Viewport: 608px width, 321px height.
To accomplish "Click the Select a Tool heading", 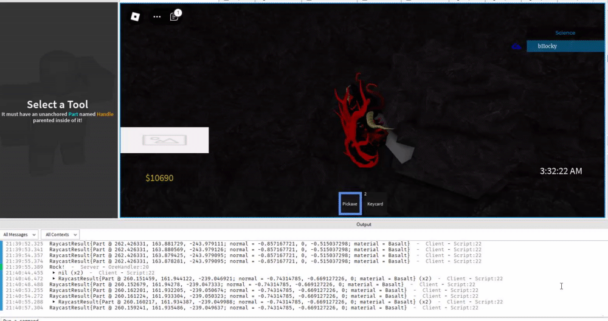I will [x=57, y=105].
